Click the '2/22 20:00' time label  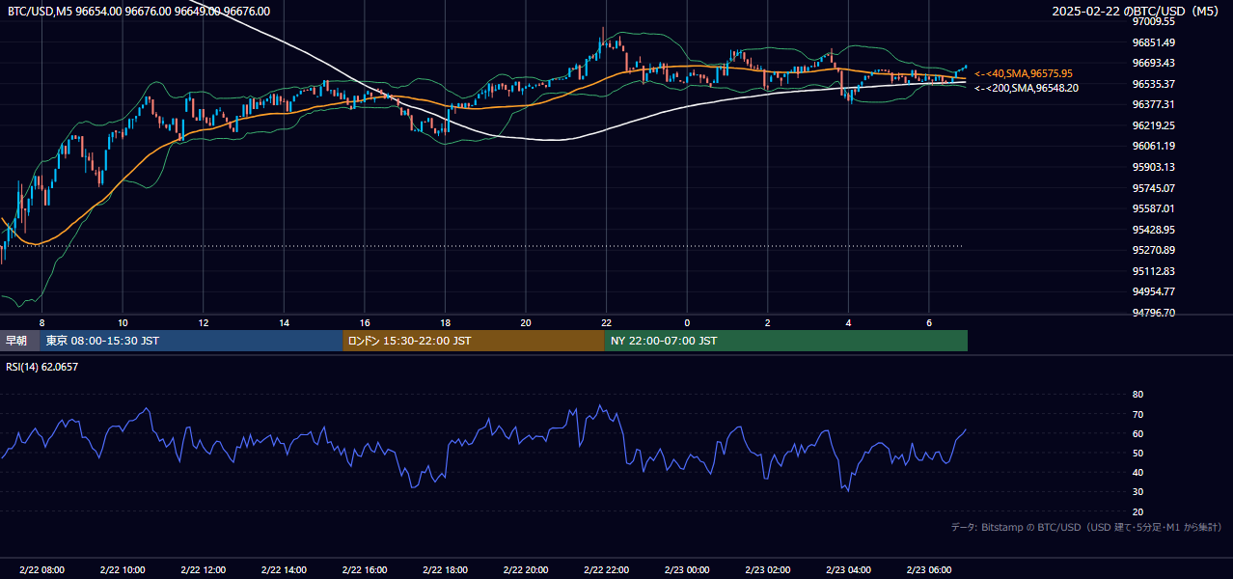(526, 570)
